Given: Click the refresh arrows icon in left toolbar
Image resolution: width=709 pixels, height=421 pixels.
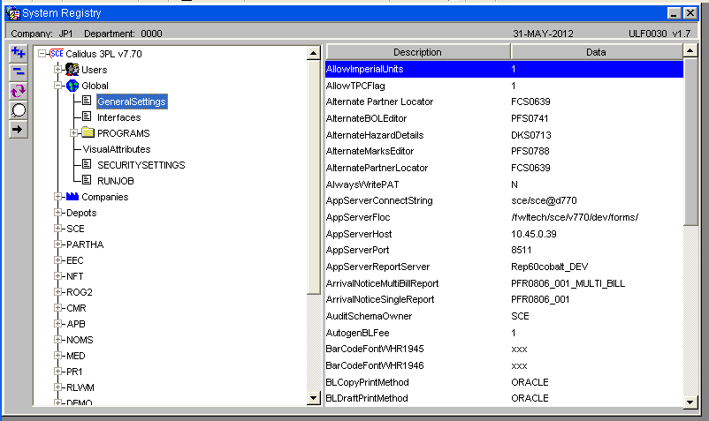Looking at the screenshot, I should pyautogui.click(x=18, y=91).
